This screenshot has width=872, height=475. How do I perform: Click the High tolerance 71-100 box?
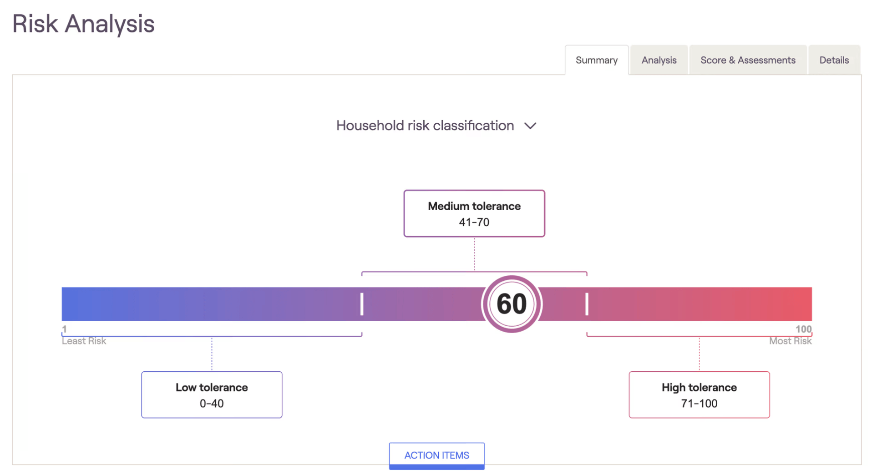699,395
